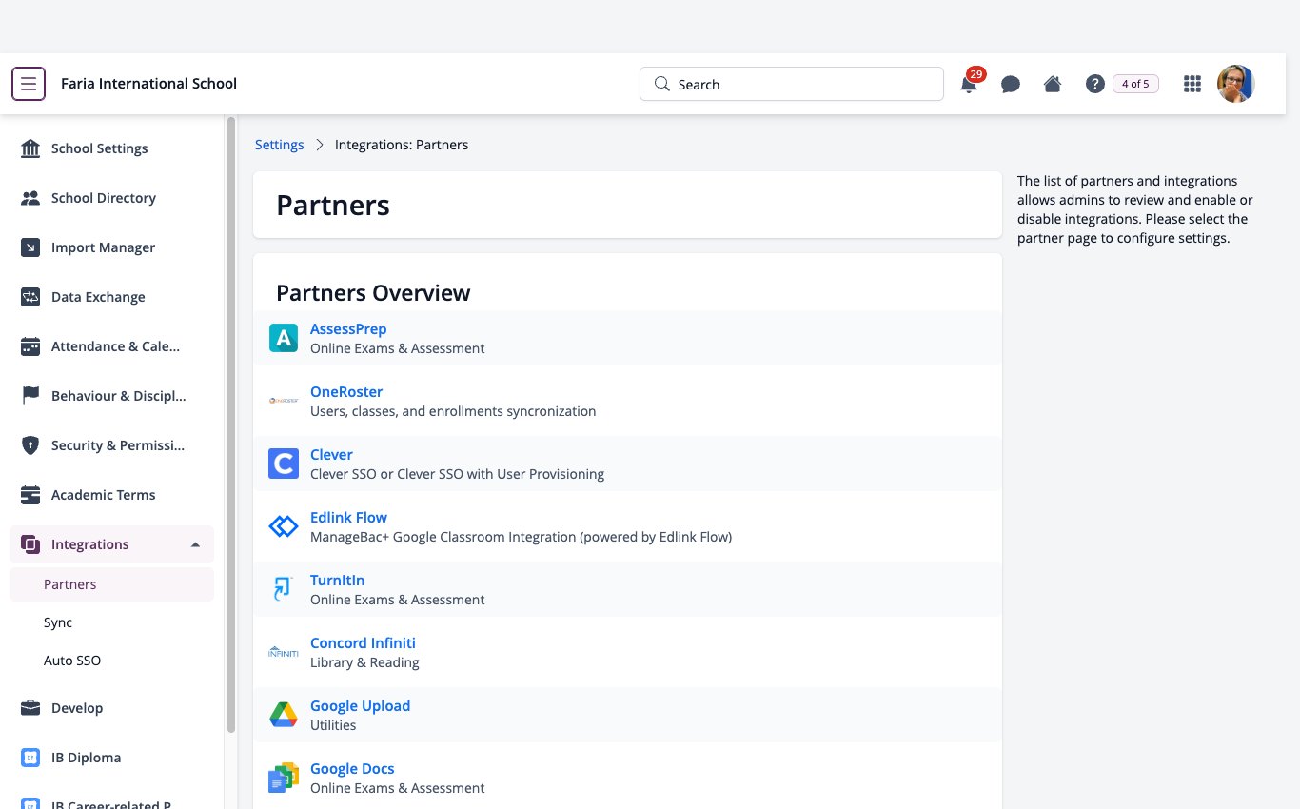1300x809 pixels.
Task: Click the Clever logo icon
Action: 284,464
